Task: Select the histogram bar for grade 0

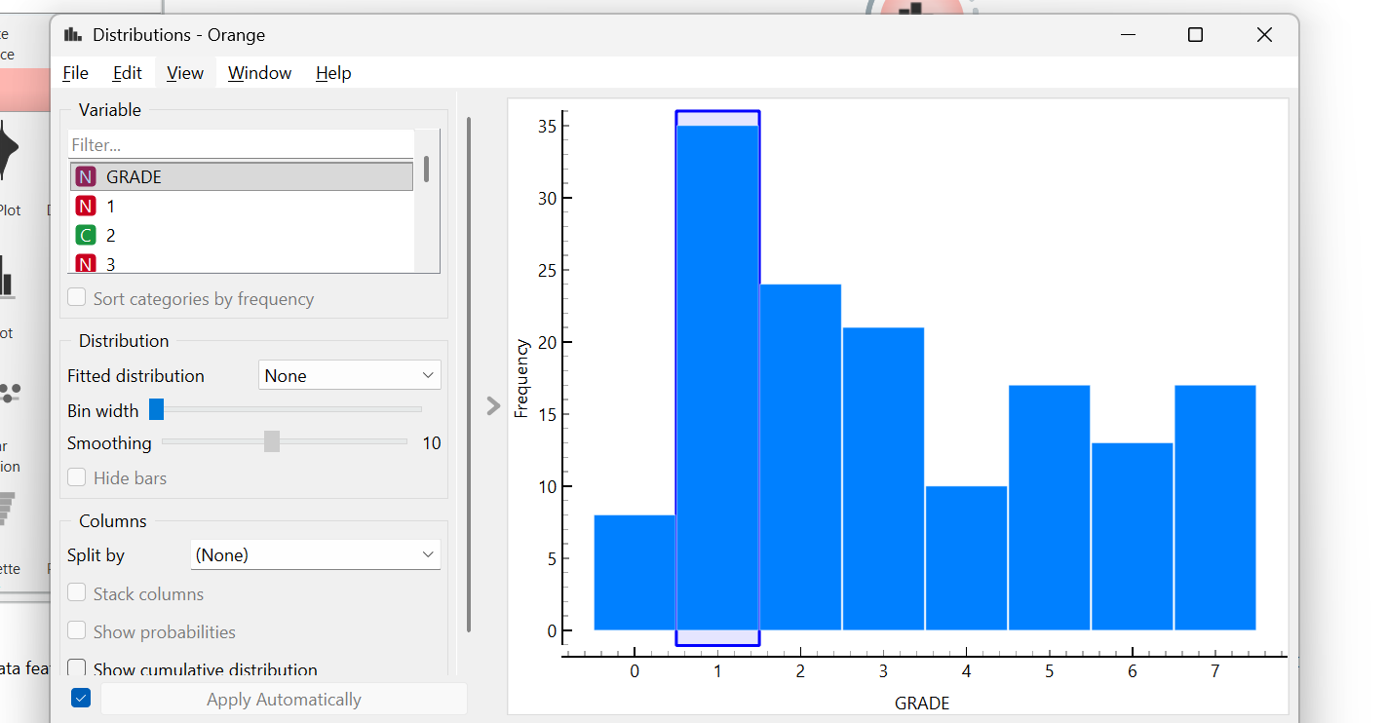Action: (635, 573)
